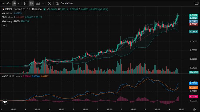Click the 0.06295 MA price label
This screenshot has height=112, width=200.
[x=194, y=21]
